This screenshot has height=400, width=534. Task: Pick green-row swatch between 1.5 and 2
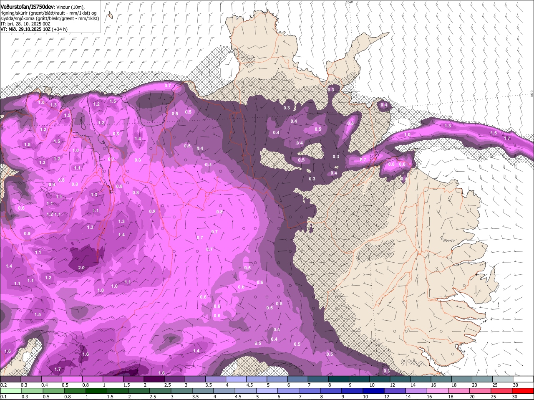[x=117, y=391]
